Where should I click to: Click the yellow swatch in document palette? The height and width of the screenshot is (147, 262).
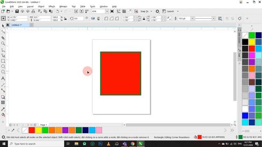[x=38, y=130]
